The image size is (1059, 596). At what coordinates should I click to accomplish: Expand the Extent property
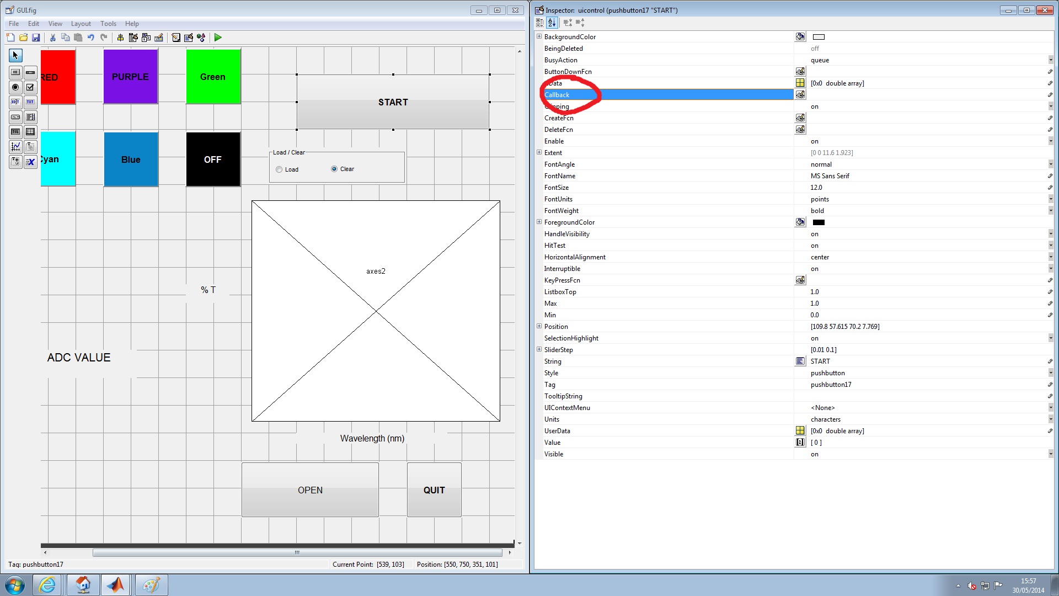click(x=539, y=152)
